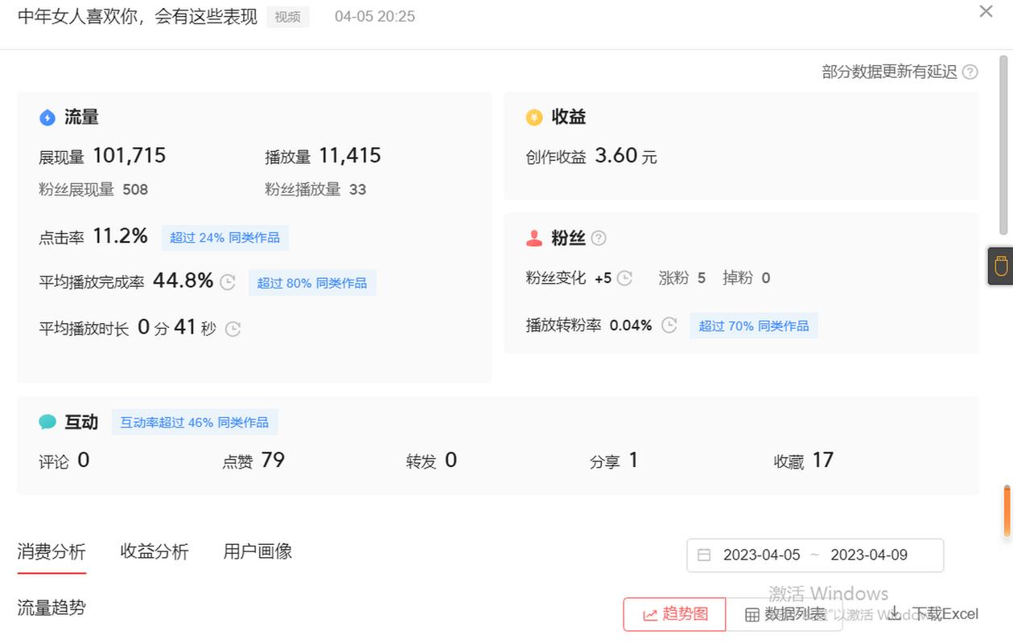Image resolution: width=1013 pixels, height=643 pixels.
Task: Click the publish time 04-05 20:25
Action: click(x=375, y=16)
